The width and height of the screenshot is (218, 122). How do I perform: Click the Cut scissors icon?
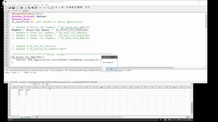(x=26, y=7)
